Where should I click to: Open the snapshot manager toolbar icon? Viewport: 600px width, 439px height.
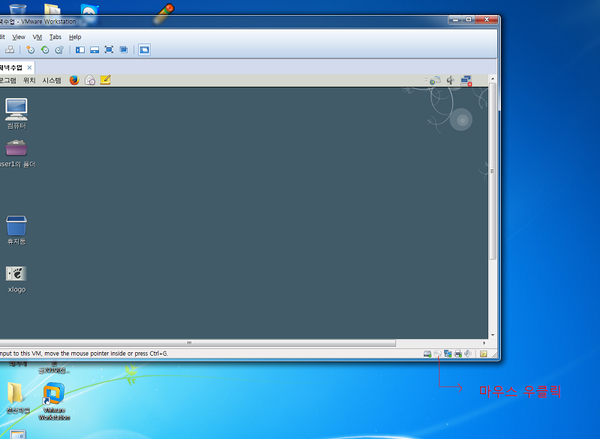click(x=59, y=49)
